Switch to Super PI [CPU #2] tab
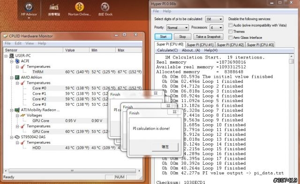Screen dimensions: 300x184 click(230, 44)
